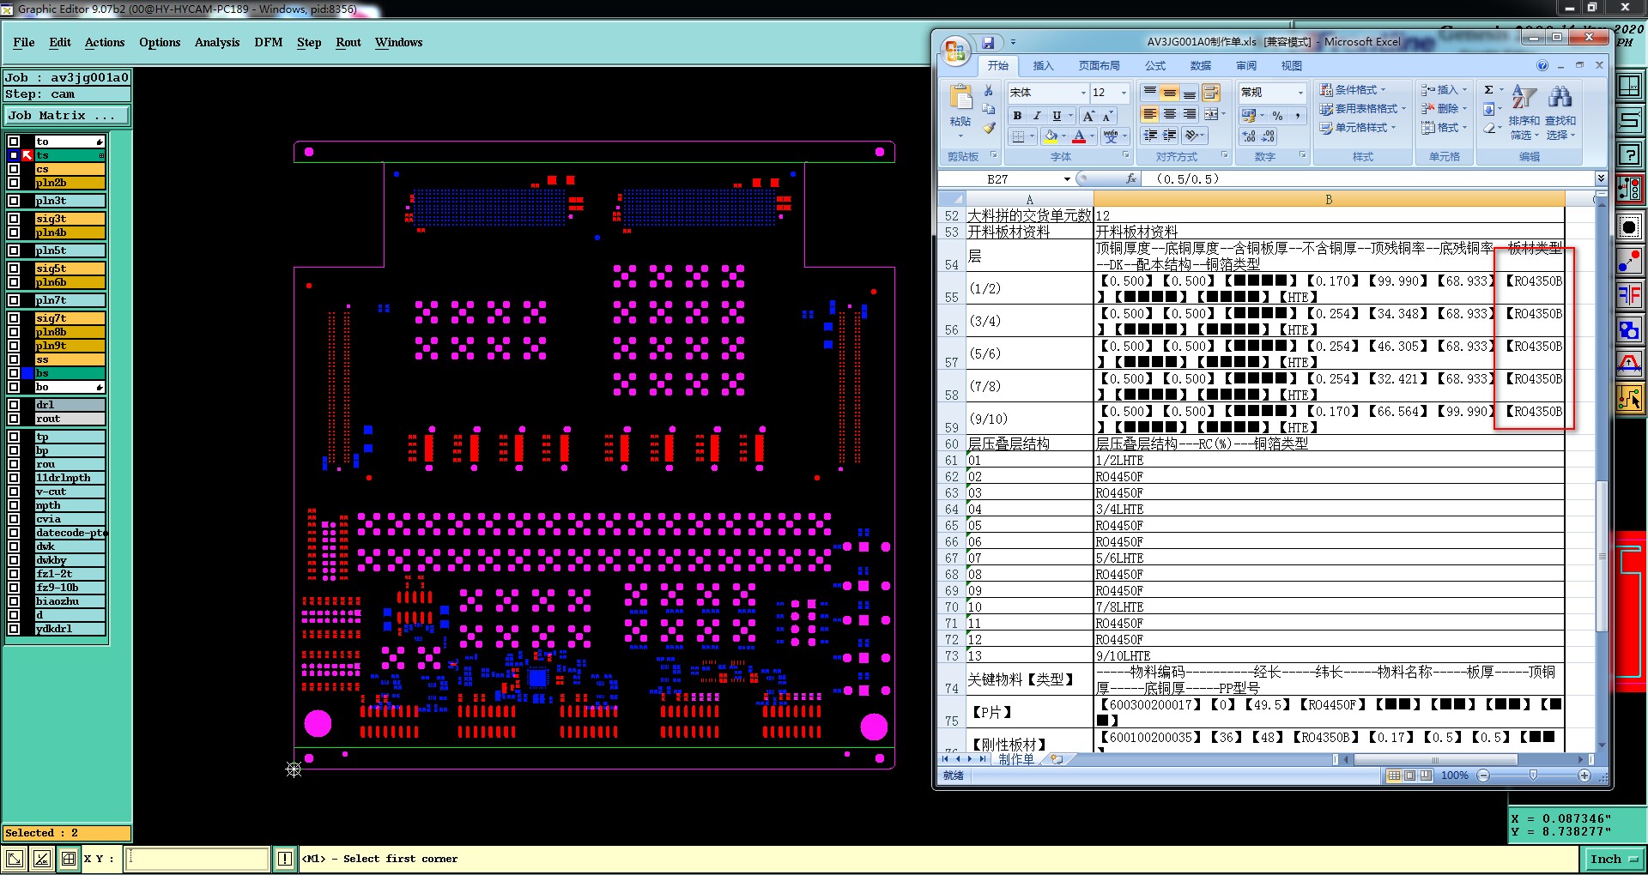The width and height of the screenshot is (1648, 875).
Task: Toggle the 'v-cut' layer checkbox
Action: pos(14,492)
